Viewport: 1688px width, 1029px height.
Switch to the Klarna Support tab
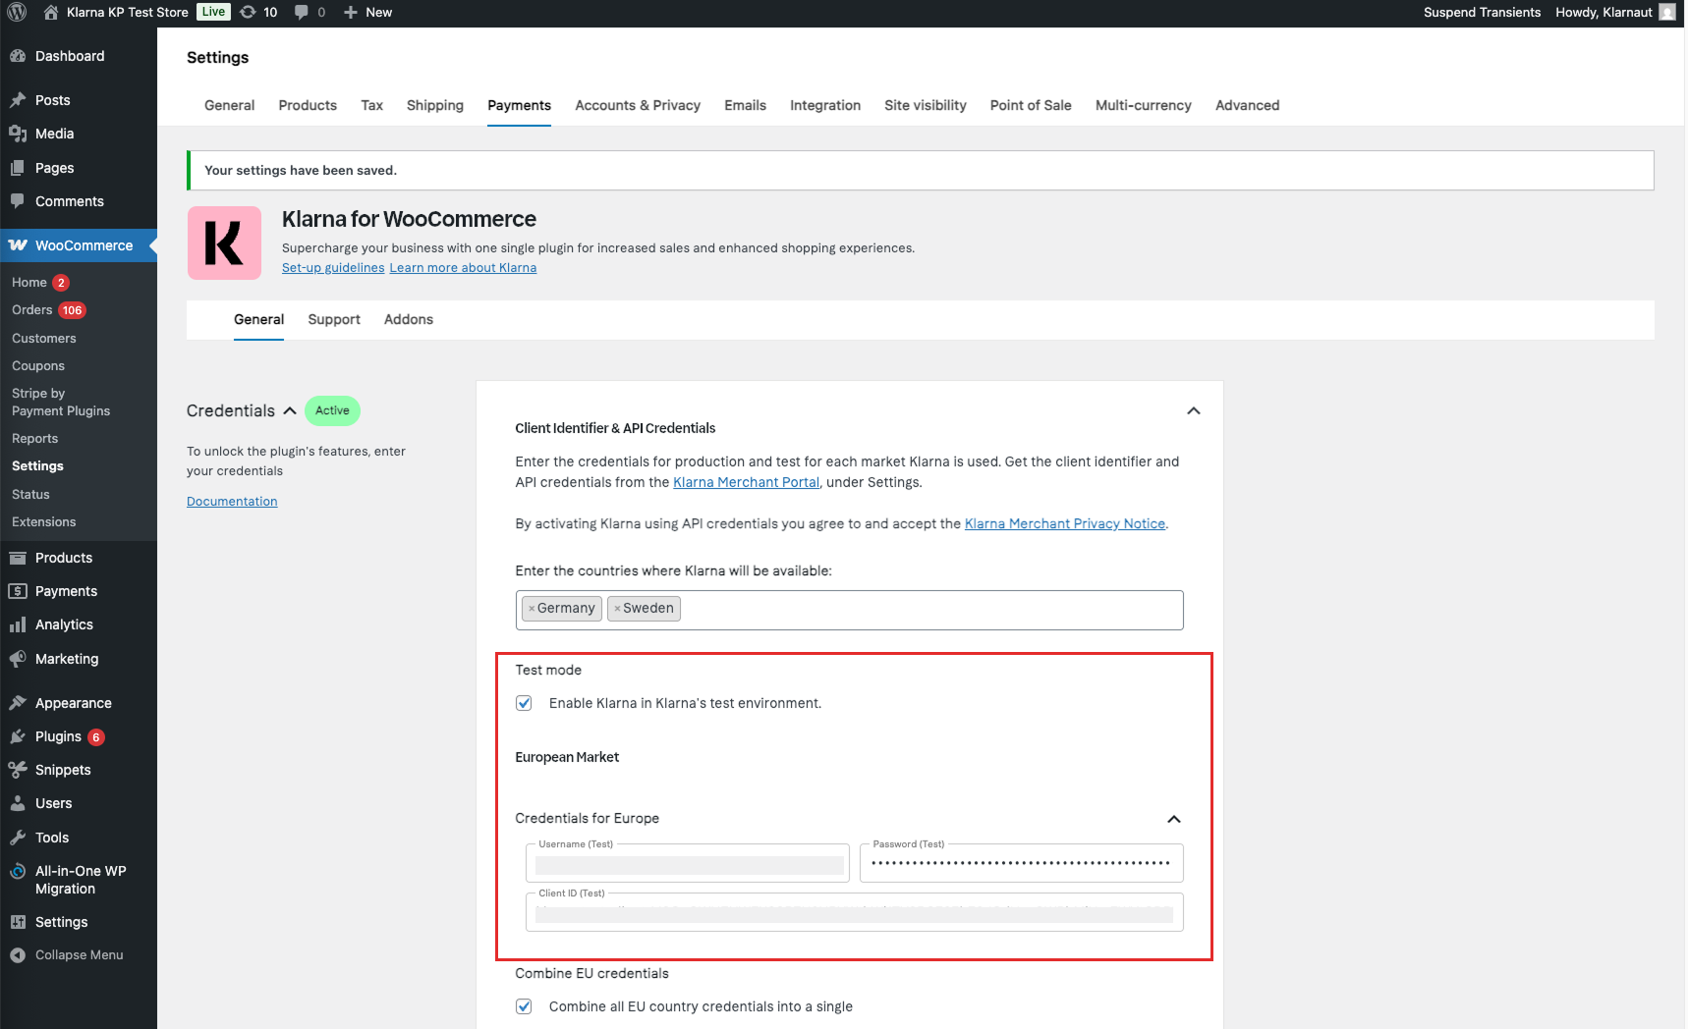pos(334,319)
